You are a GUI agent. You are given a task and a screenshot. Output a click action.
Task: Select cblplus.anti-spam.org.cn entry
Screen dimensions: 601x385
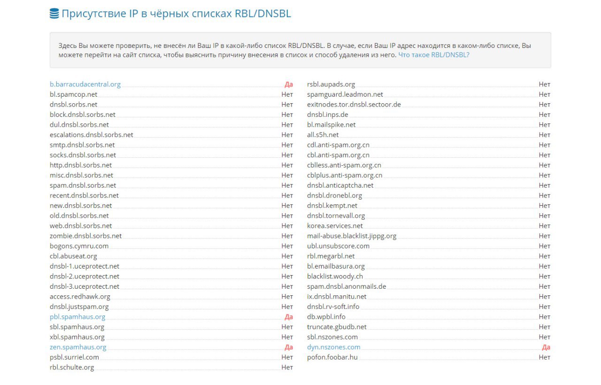(x=345, y=175)
